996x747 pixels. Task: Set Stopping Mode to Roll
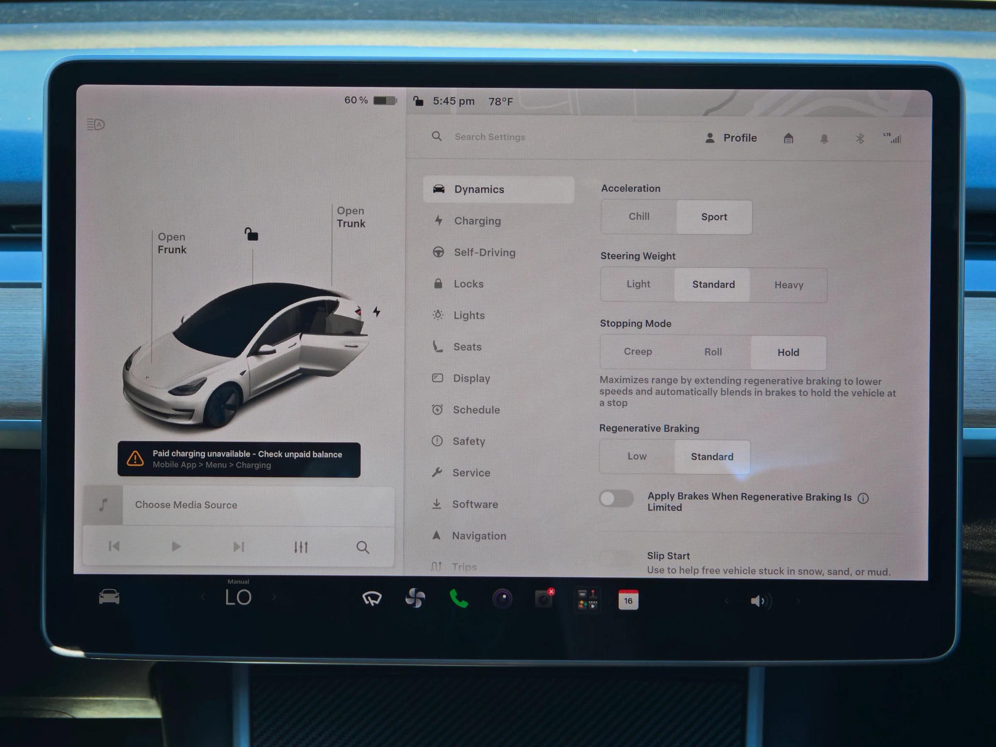click(x=713, y=352)
